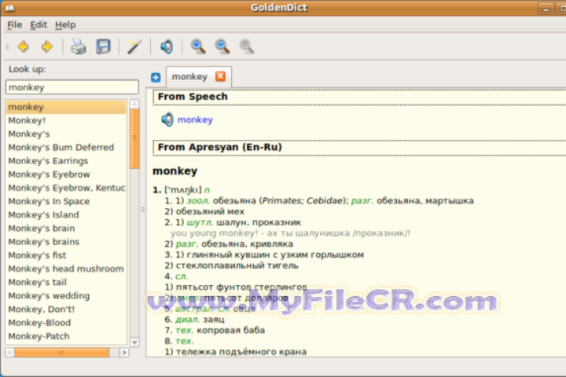Print the article with the printer icon
Image resolution: width=566 pixels, height=377 pixels.
(x=79, y=46)
